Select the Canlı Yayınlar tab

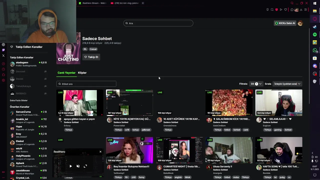coord(66,73)
